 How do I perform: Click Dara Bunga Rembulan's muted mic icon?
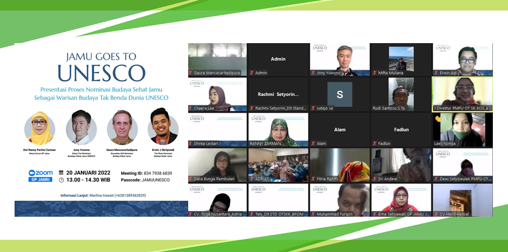coord(190,179)
